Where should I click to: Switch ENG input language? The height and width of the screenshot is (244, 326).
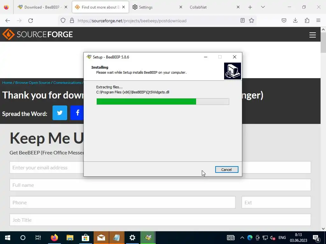click(x=282, y=238)
